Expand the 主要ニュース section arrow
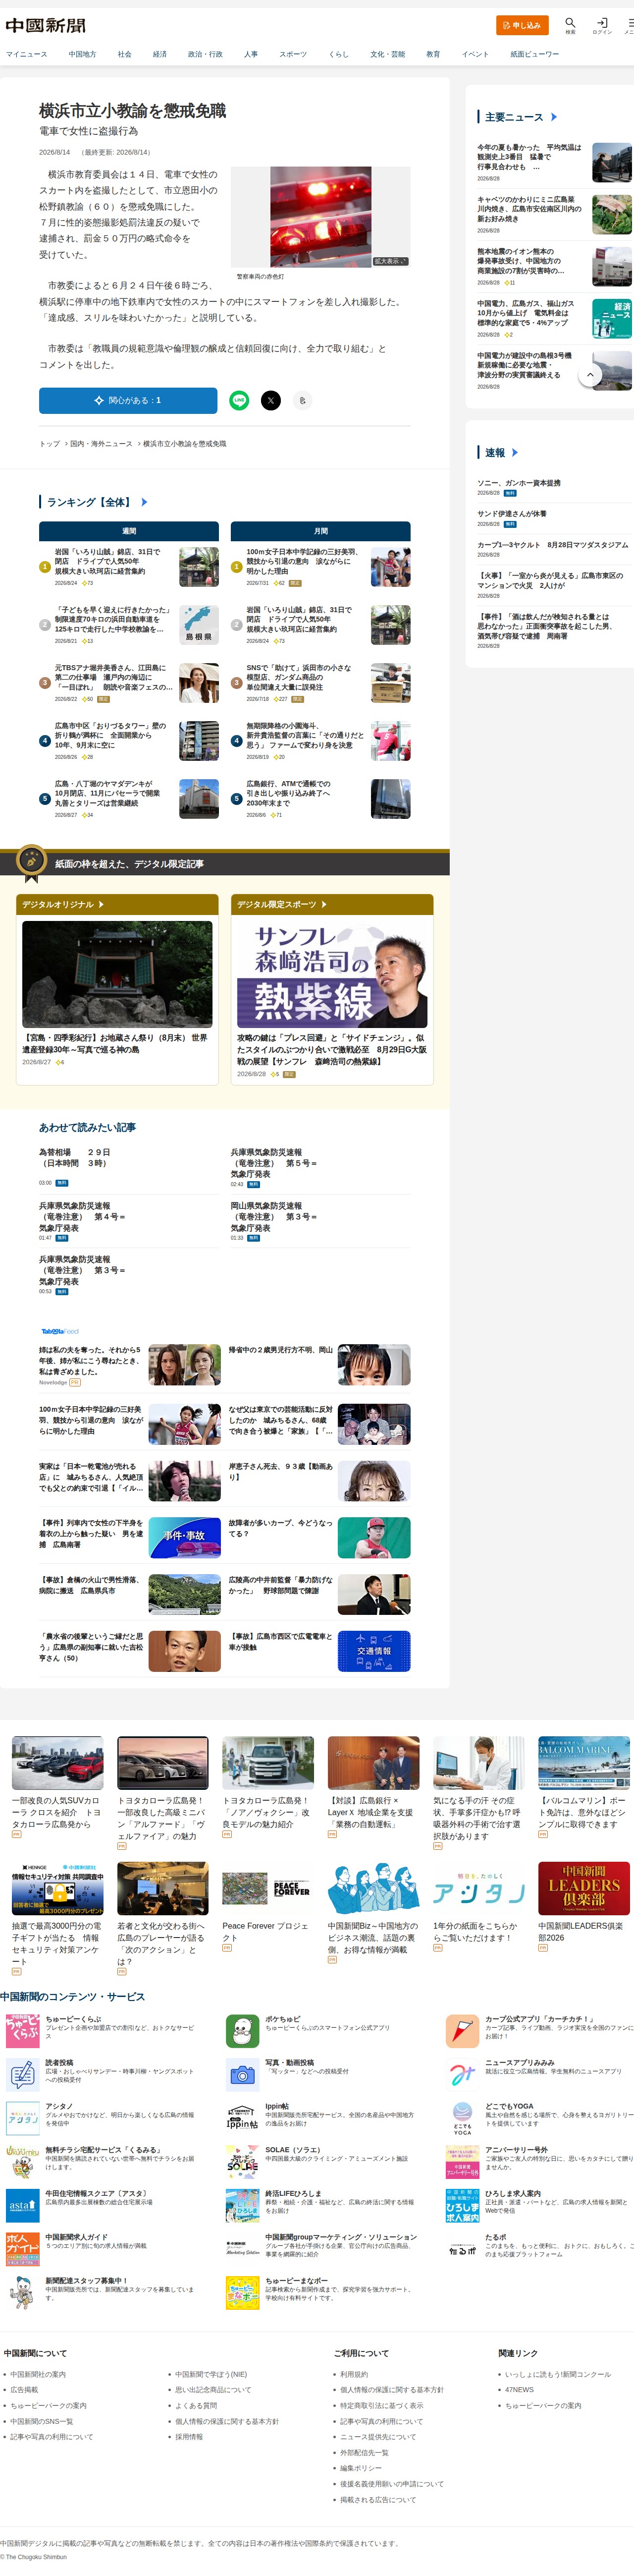 point(554,117)
